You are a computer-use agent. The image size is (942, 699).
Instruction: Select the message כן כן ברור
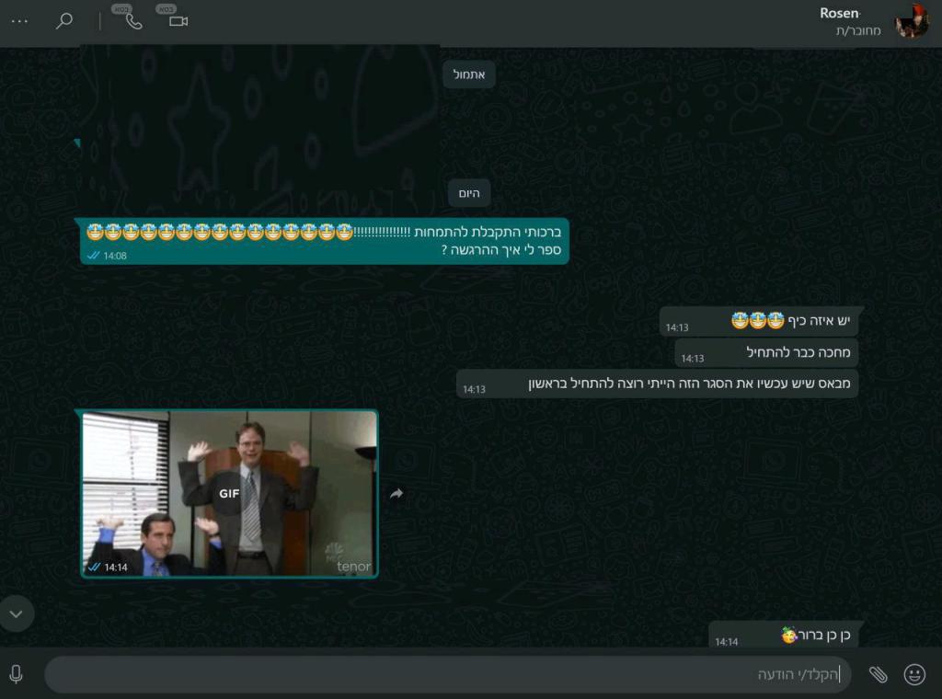tap(784, 635)
